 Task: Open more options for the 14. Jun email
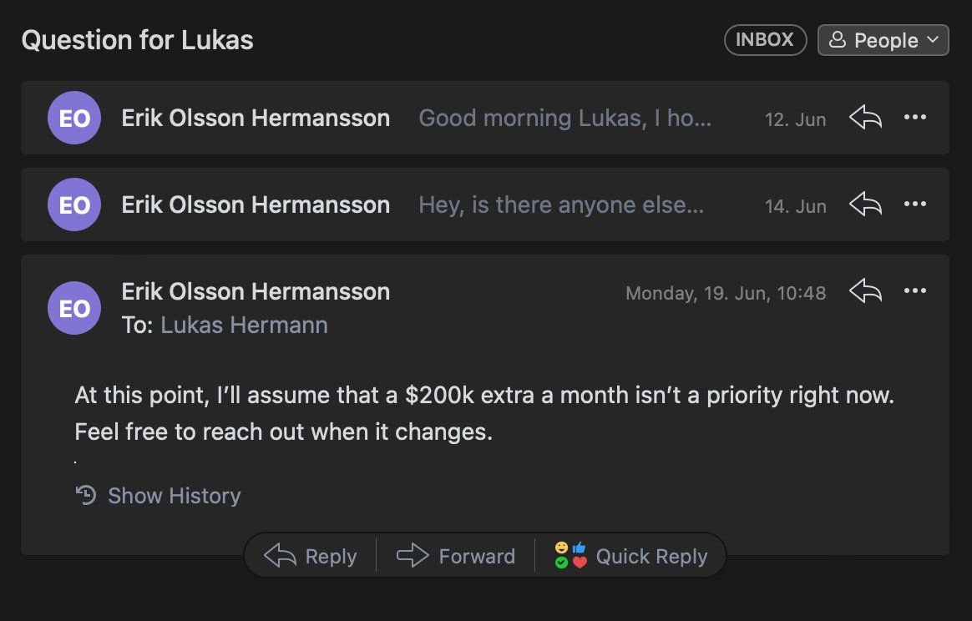tap(915, 204)
